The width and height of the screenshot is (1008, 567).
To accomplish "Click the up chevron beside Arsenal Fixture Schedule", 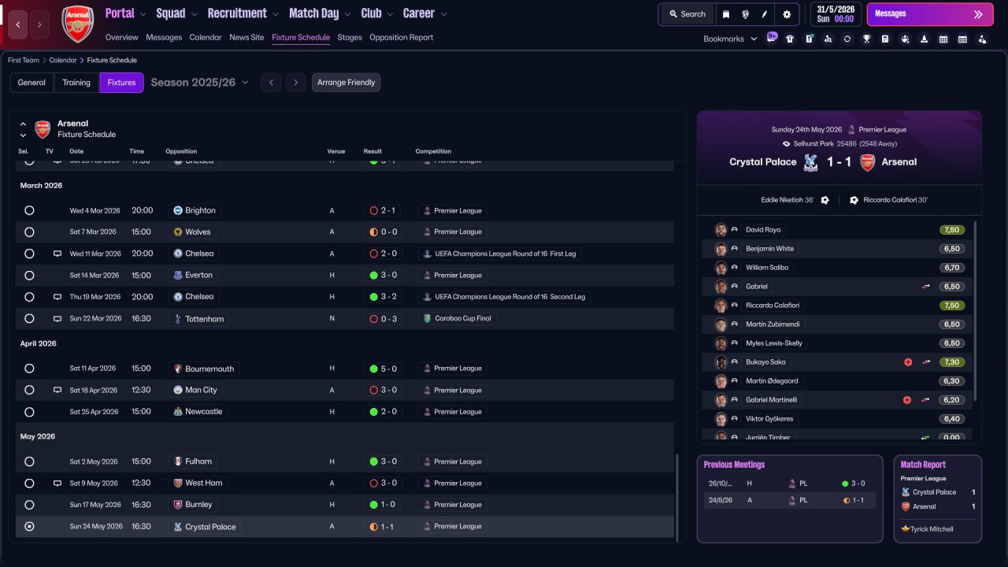I will pos(23,124).
